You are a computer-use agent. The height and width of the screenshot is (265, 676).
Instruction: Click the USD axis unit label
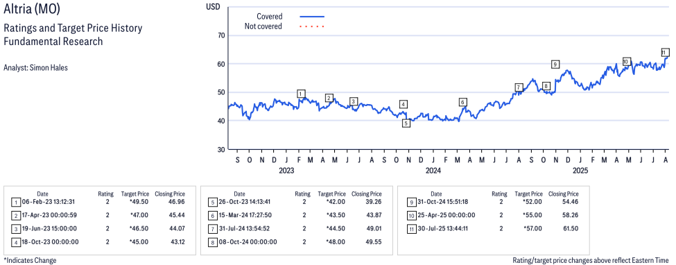[213, 6]
